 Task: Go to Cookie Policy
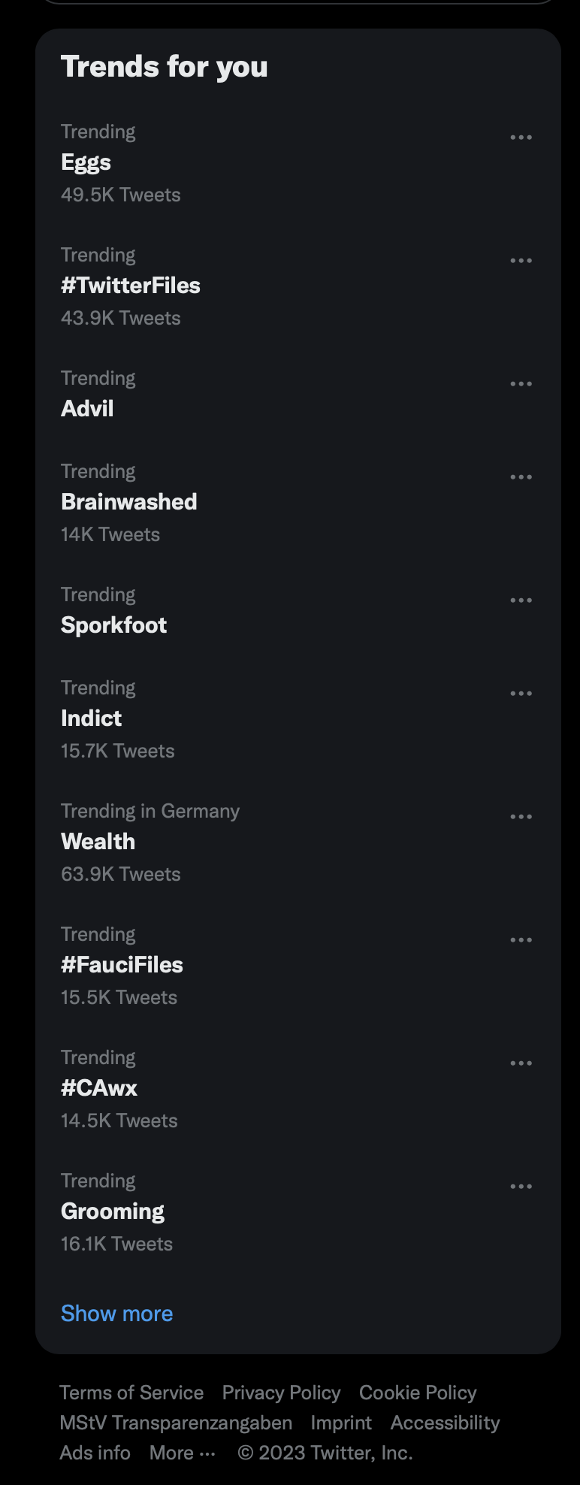(418, 1393)
